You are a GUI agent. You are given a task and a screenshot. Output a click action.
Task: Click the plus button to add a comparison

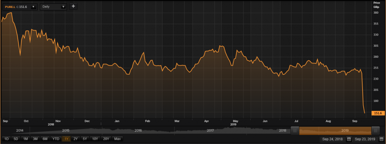[73, 7]
